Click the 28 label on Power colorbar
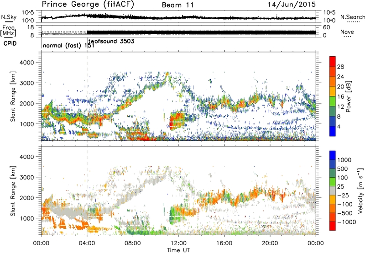 pos(340,67)
